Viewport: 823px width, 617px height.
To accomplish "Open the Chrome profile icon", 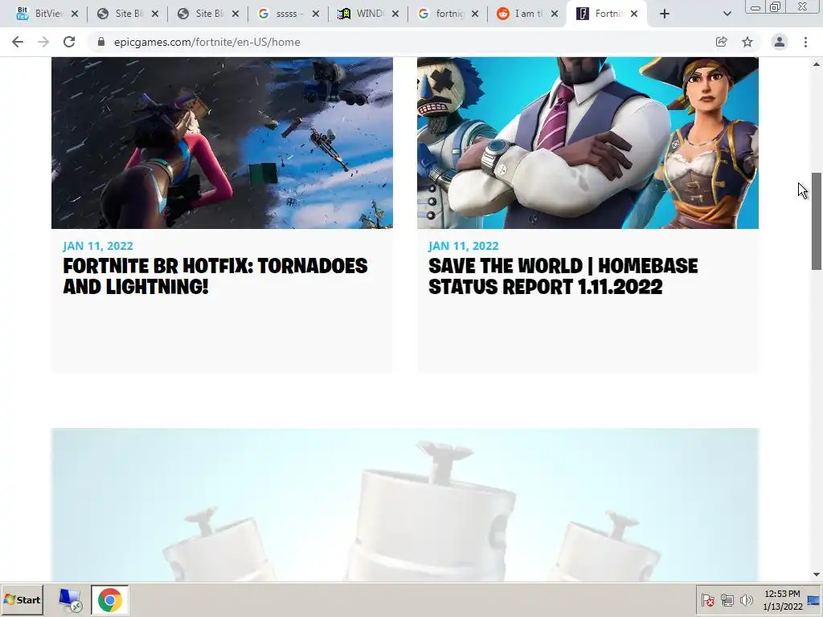I will (780, 42).
